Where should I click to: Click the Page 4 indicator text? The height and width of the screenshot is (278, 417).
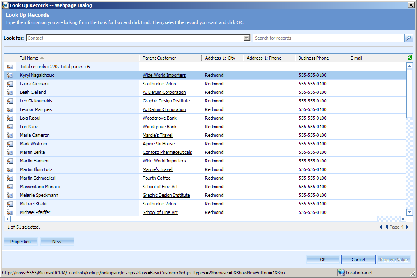click(x=396, y=227)
